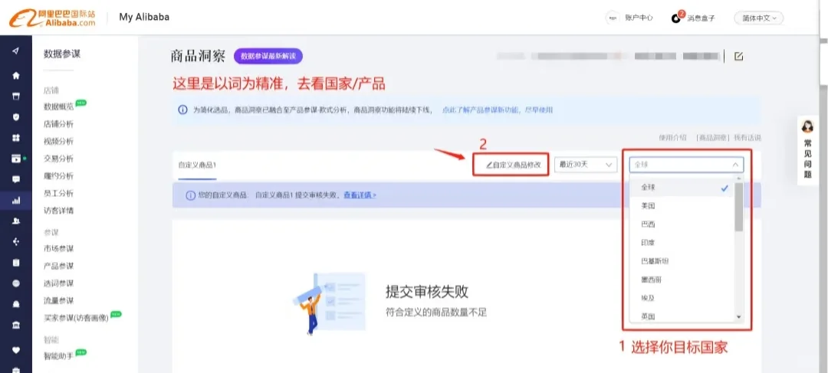The width and height of the screenshot is (828, 373).
Task: Click the bank building icon in the sidebar
Action: click(16, 325)
